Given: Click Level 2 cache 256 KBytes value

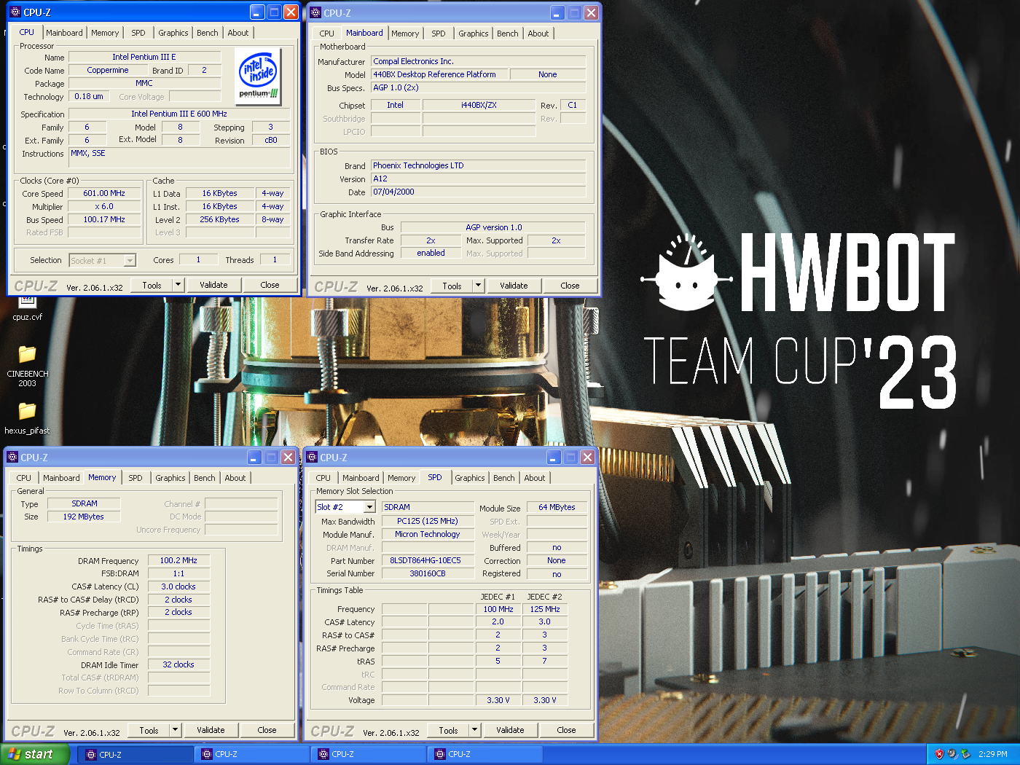Looking at the screenshot, I should 219,219.
